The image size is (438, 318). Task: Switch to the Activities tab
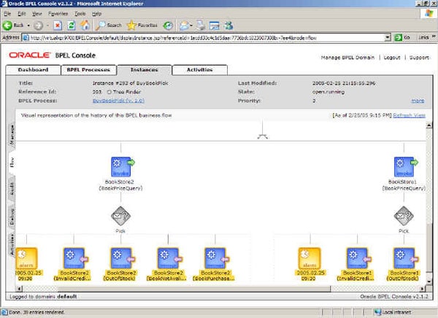pyautogui.click(x=200, y=70)
